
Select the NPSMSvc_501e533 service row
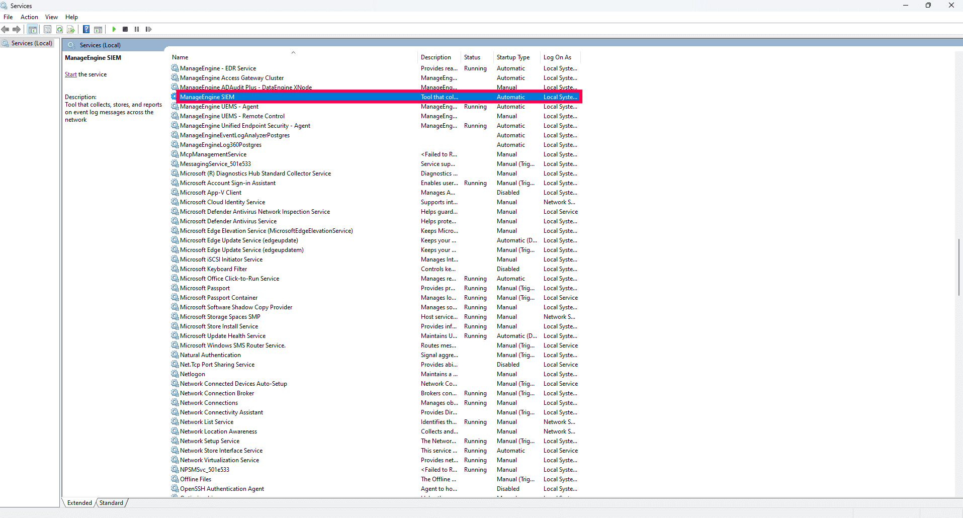pyautogui.click(x=376, y=470)
